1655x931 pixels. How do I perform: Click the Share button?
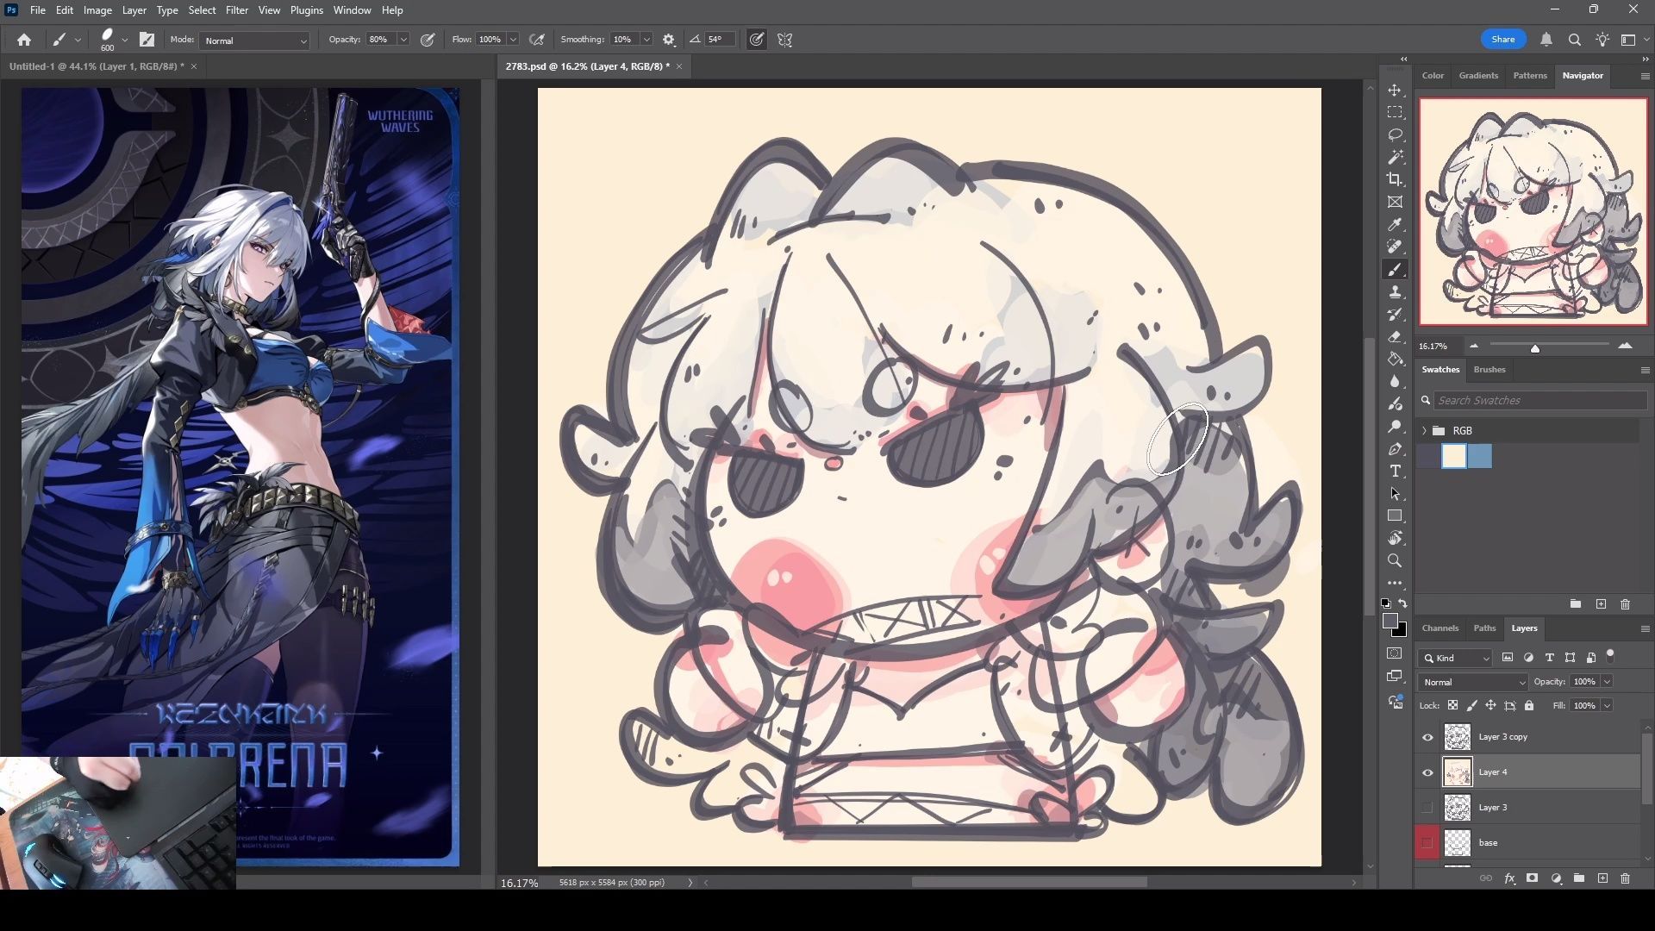[x=1503, y=40]
